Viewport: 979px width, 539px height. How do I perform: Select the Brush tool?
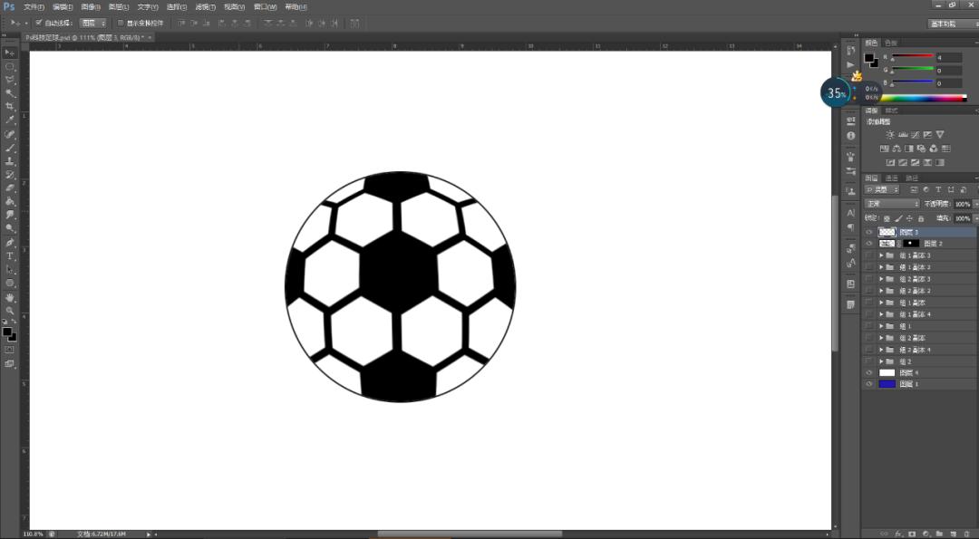(9, 148)
